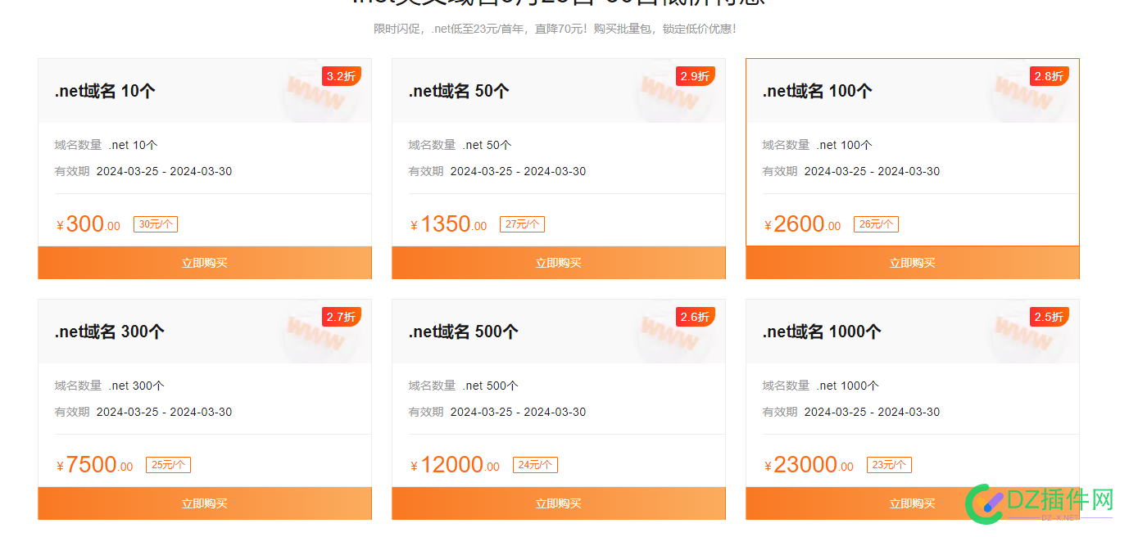
Task: Select the .net域名 500个 card title
Action: click(x=464, y=332)
